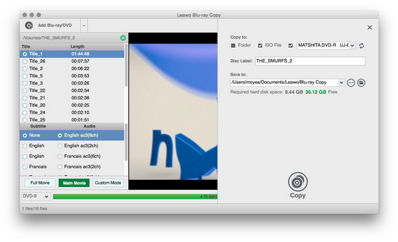The width and height of the screenshot is (398, 242).
Task: Click the 1 files/18 files status text
Action: pos(34,209)
